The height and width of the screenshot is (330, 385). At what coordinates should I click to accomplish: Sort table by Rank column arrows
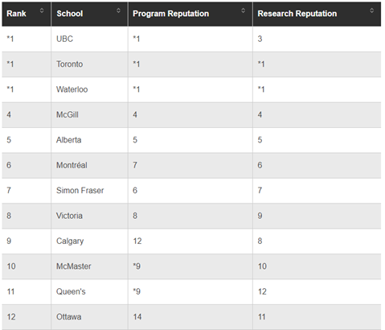point(42,10)
